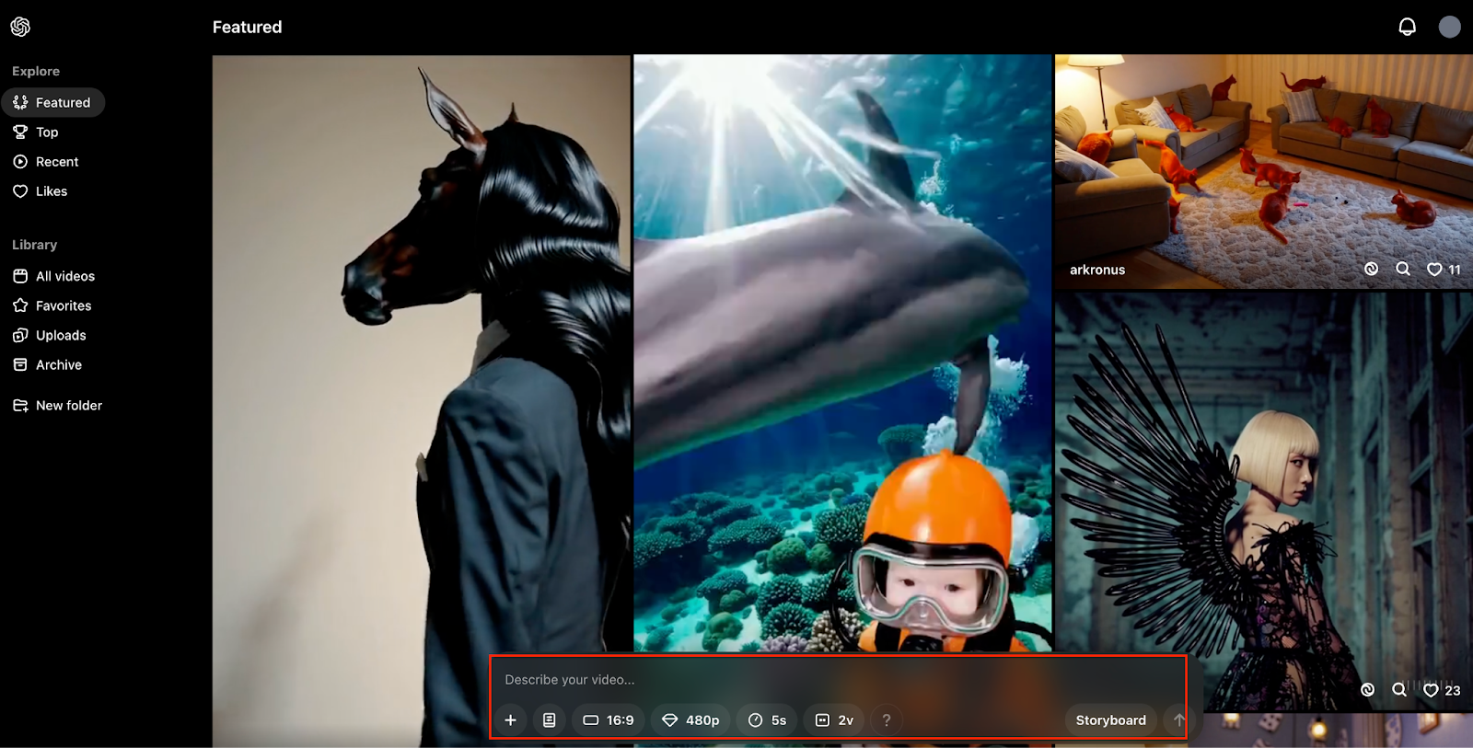
Task: Click the remix icon on arkronus video
Action: click(x=1371, y=269)
